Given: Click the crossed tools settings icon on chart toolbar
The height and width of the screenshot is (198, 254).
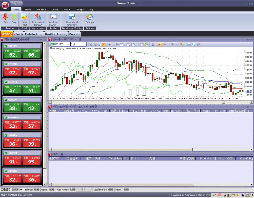Looking at the screenshot, I should coord(198,44).
